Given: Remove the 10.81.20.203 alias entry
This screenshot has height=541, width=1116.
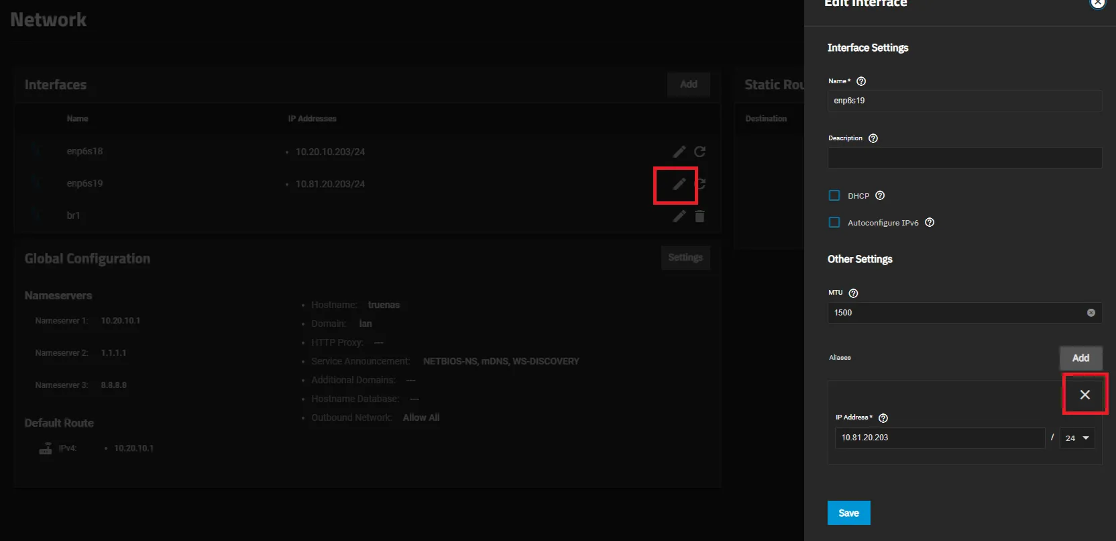Looking at the screenshot, I should [x=1084, y=395].
